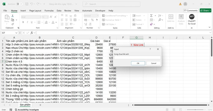The image size is (213, 111).
Task: Select cell containing 684800
Action: click(96, 99)
